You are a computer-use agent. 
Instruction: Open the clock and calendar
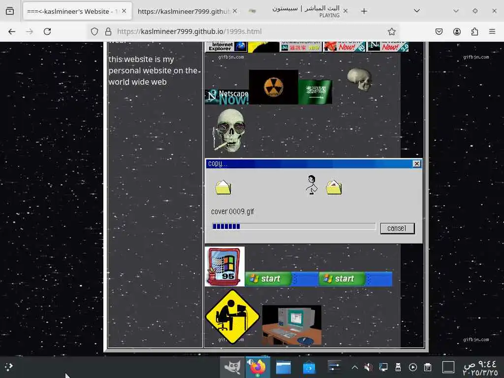[480, 368]
